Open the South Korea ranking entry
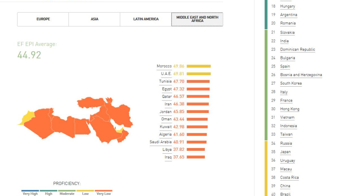Image resolution: width=349 pixels, height=196 pixels. click(291, 83)
